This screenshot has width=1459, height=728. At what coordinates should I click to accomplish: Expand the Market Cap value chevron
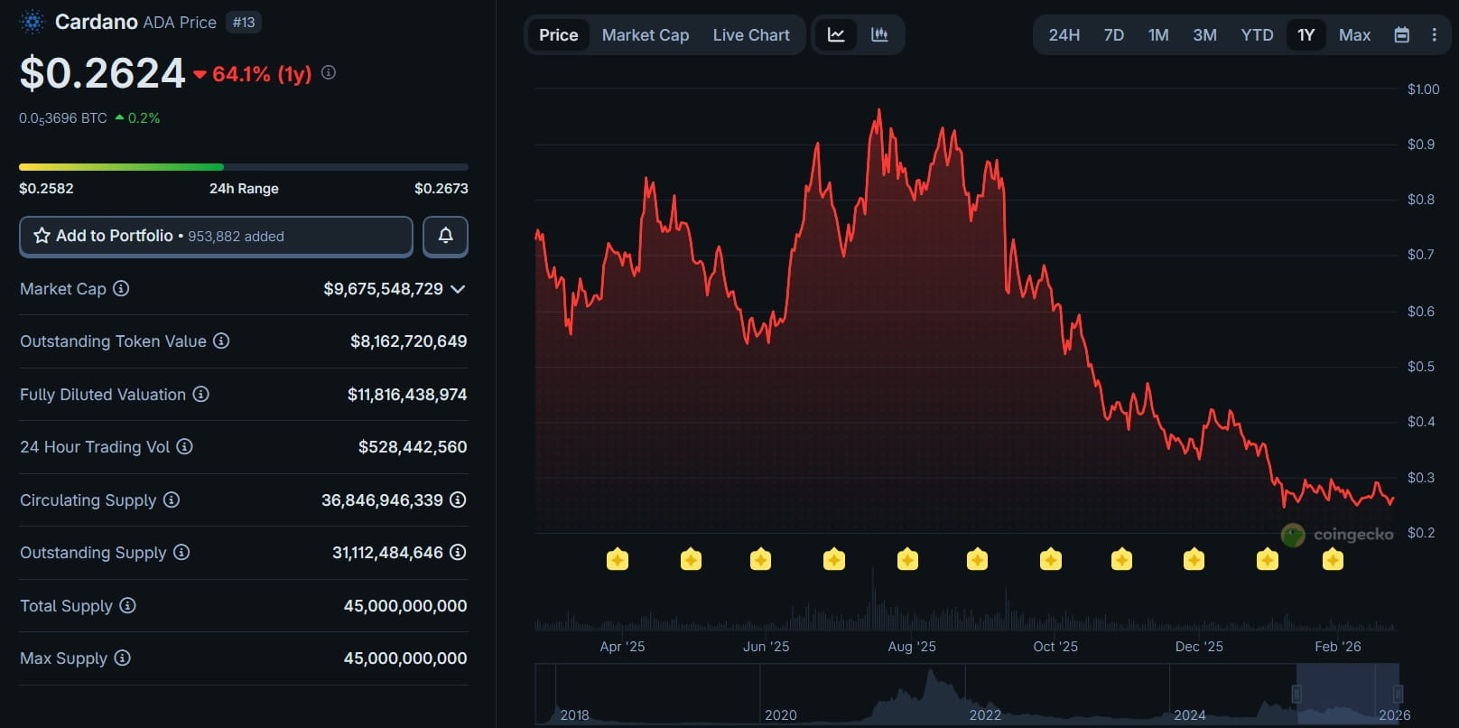pos(458,289)
